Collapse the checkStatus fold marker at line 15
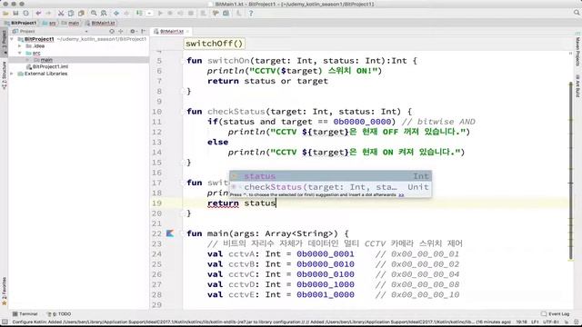582x327 pixels. click(x=183, y=163)
